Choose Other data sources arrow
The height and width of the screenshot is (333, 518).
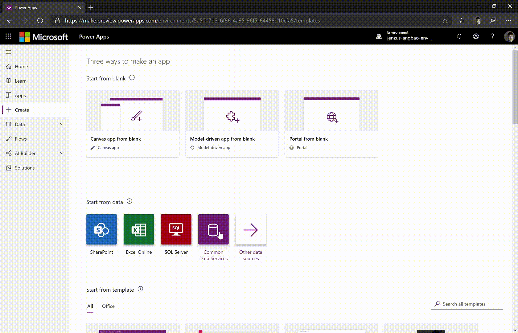[x=251, y=229]
